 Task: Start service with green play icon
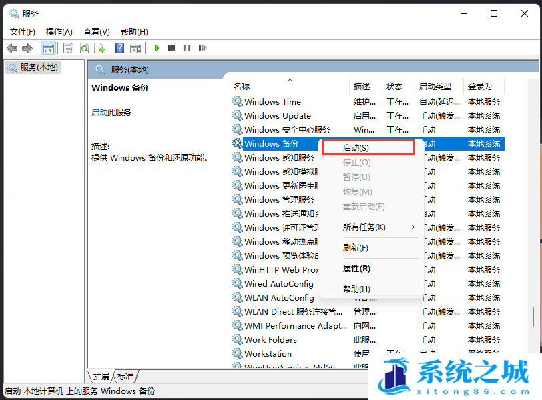(157, 48)
